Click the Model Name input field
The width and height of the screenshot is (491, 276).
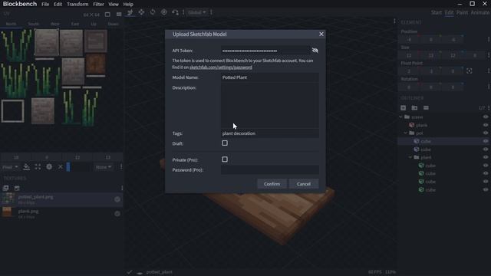270,77
